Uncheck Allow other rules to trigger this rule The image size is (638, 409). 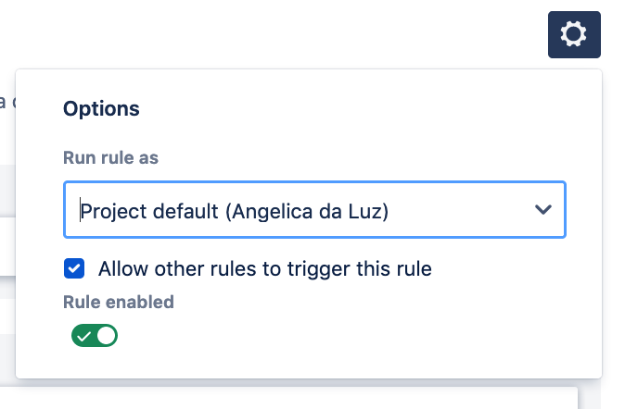tap(74, 269)
